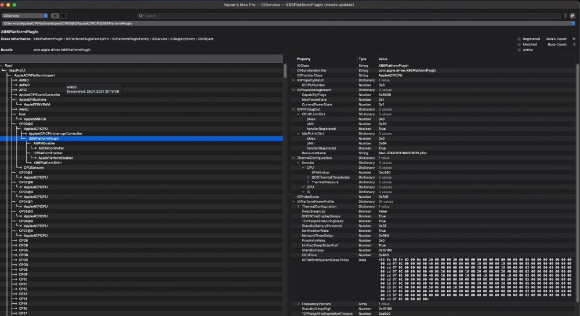Select the IOProviderClass property row

[x=433, y=75]
